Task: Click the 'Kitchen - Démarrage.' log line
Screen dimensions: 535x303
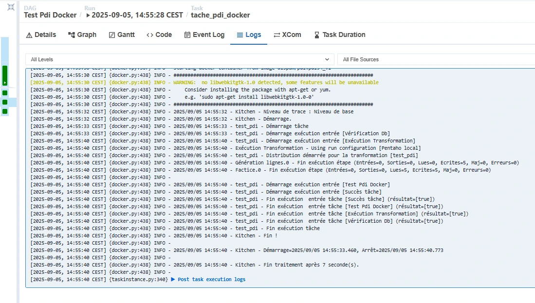Action: [x=161, y=119]
